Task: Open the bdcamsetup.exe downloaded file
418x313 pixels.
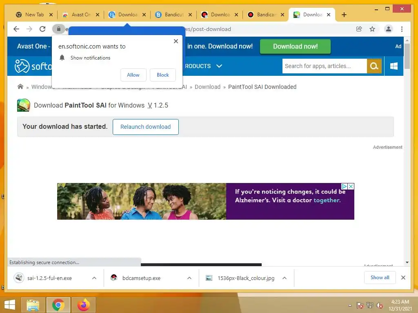Action: pos(142,278)
